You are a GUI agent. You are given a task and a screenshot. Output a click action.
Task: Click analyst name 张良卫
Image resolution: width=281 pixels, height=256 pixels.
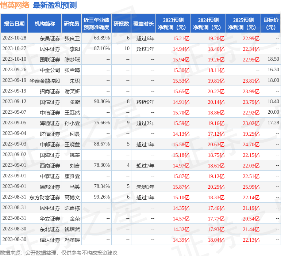[72, 38]
